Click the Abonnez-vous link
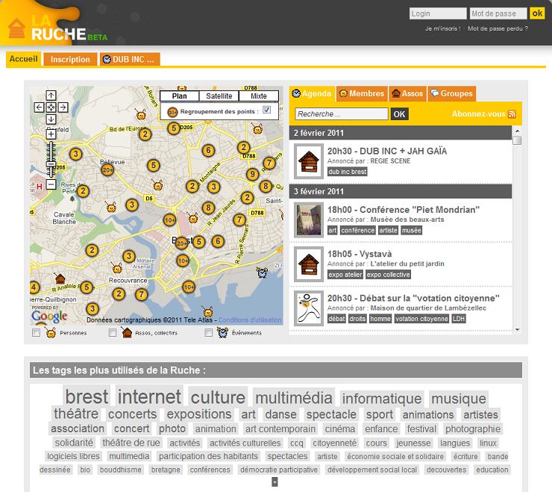 click(x=479, y=113)
